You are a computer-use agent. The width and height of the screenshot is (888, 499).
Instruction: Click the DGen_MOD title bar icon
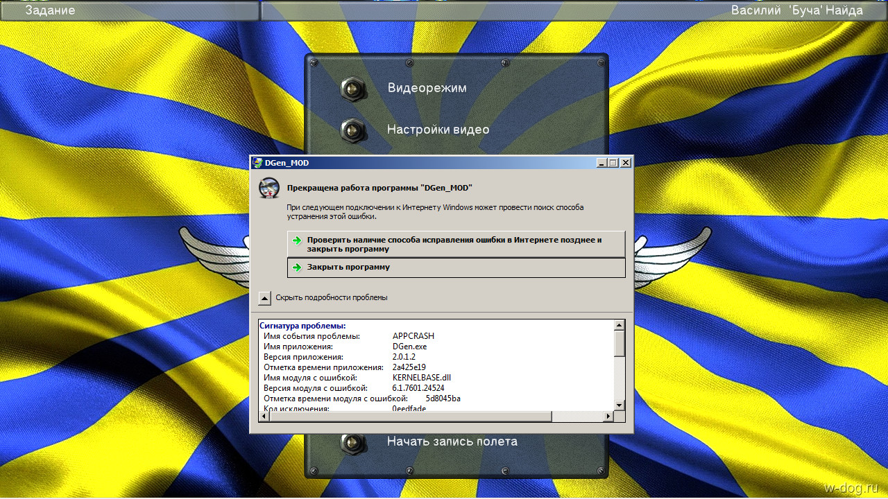(257, 162)
